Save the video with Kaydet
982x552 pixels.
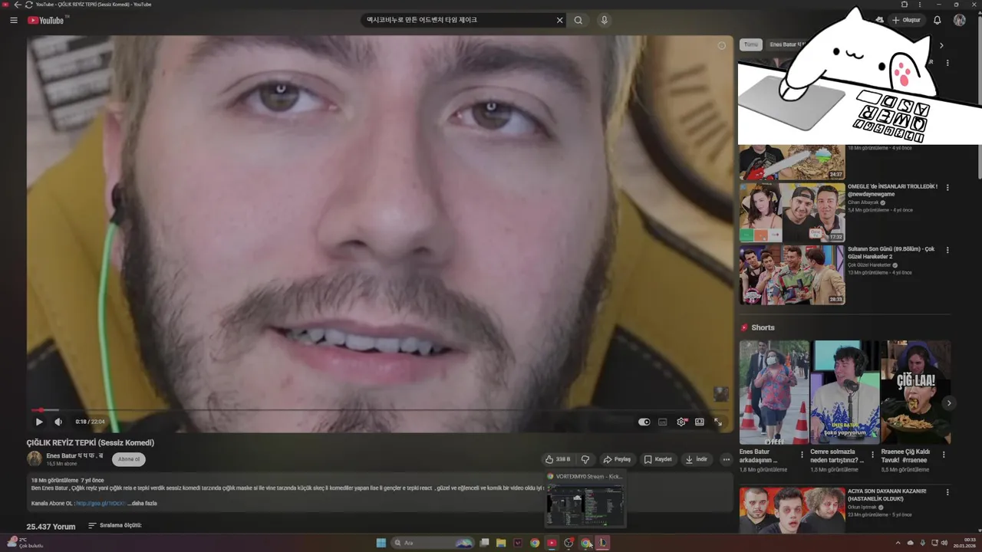click(658, 459)
